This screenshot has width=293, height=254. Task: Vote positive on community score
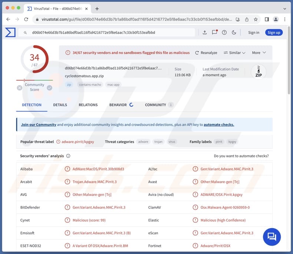click(x=50, y=88)
